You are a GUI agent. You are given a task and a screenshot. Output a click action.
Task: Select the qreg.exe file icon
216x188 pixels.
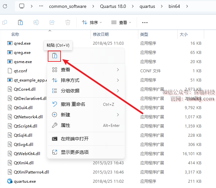tap(10, 53)
